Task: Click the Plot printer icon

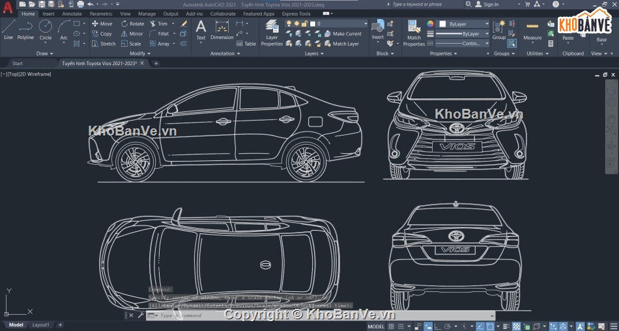Action: coord(81,5)
